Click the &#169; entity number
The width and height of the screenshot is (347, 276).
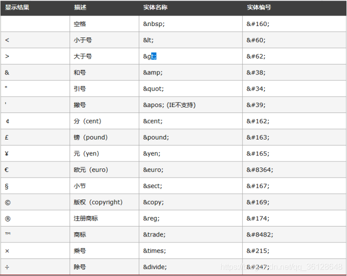click(x=258, y=202)
